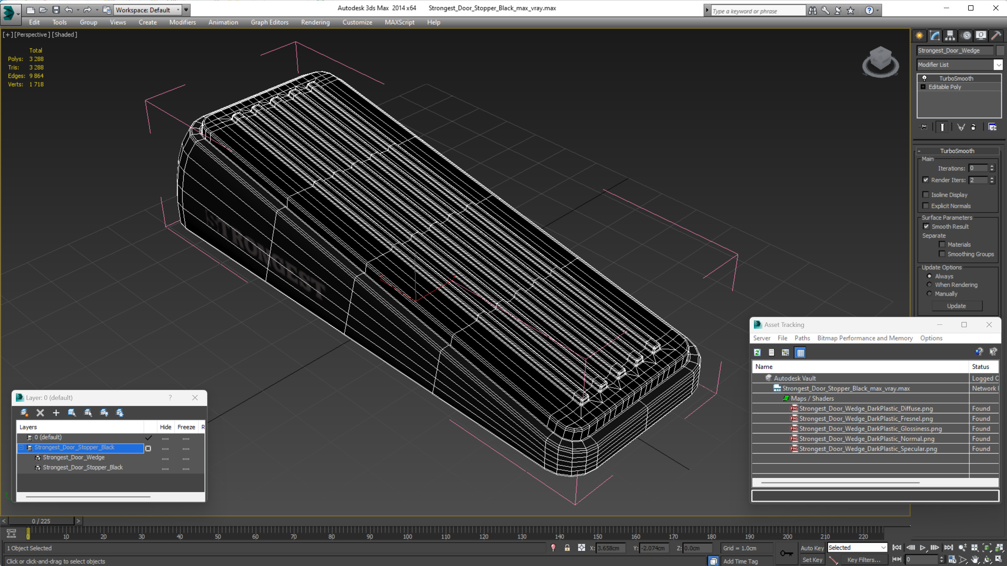The height and width of the screenshot is (566, 1007).
Task: Open Paths menu in Asset Tracking
Action: (x=802, y=338)
